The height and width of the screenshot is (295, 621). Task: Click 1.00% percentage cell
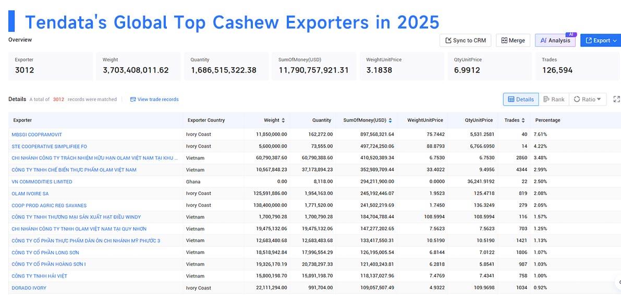coord(540,276)
